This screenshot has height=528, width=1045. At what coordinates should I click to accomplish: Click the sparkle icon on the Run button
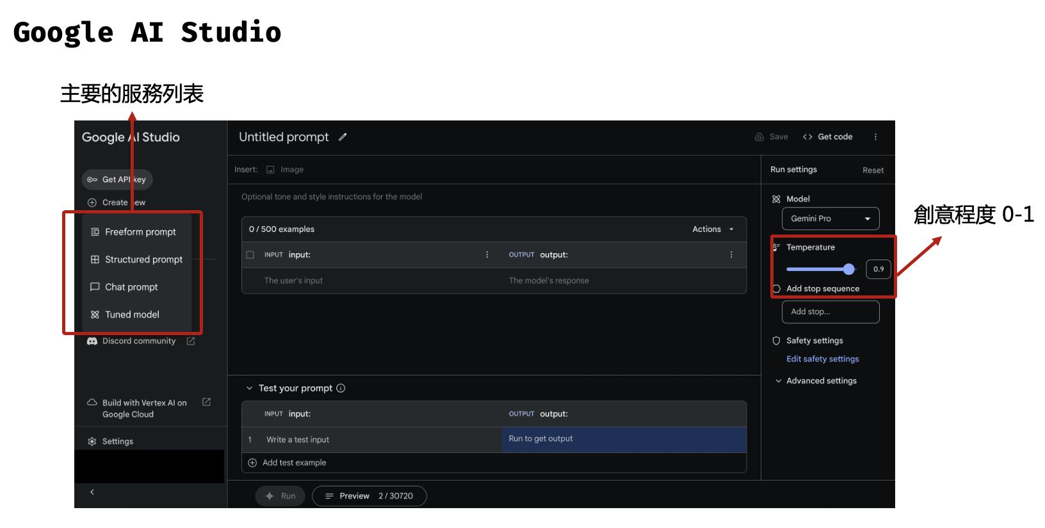tap(270, 496)
